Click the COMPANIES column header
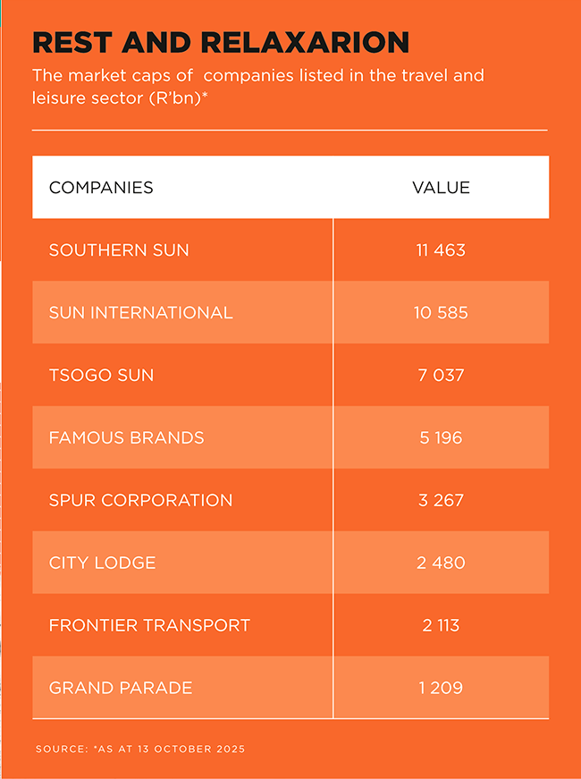This screenshot has width=581, height=779. pos(101,188)
